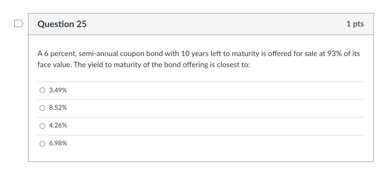Click the "3.49%" answer label text
Screen dimensions: 390x170
58,91
